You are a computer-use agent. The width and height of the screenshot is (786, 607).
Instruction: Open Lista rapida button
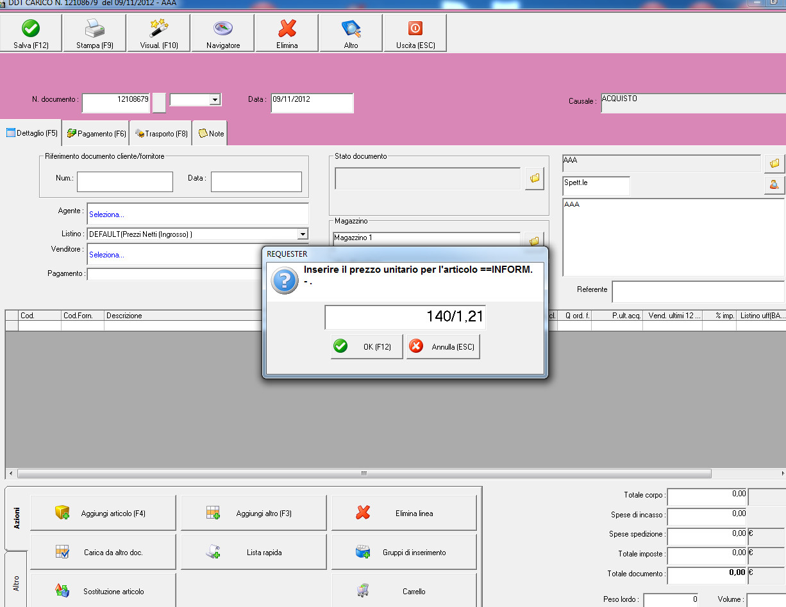[254, 552]
